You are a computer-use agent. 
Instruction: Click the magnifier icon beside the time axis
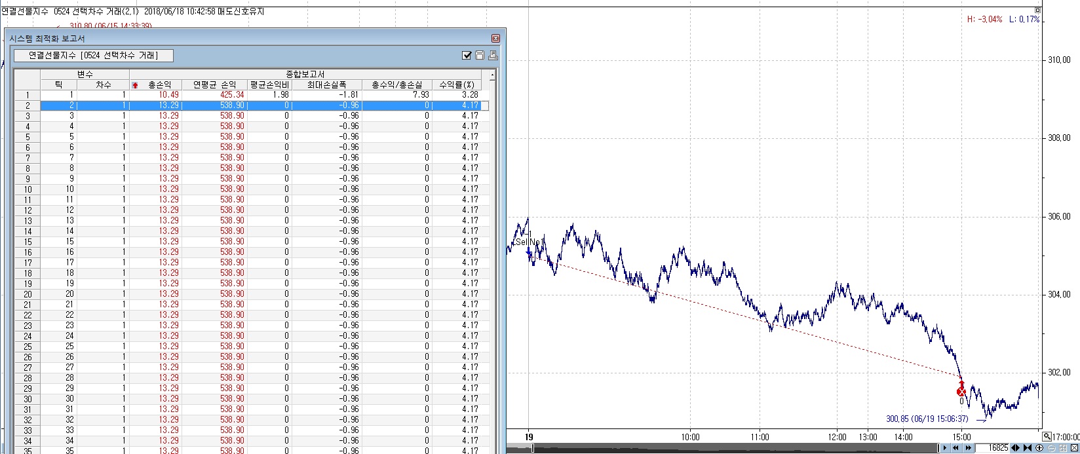(1047, 436)
